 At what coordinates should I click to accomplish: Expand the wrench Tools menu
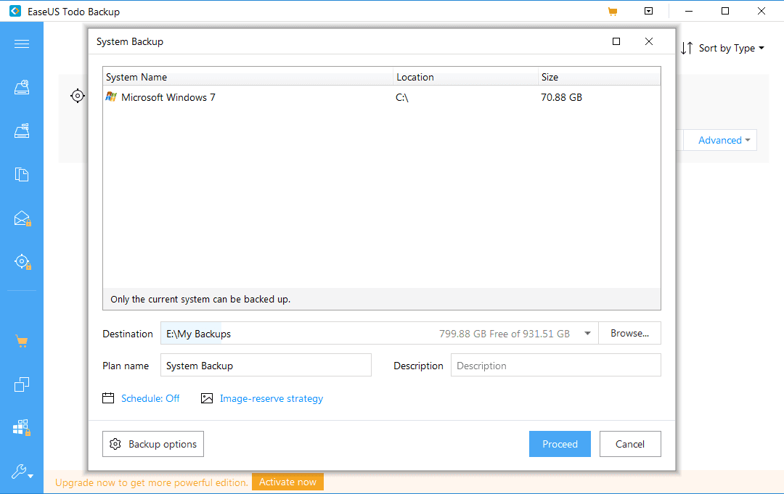22,472
